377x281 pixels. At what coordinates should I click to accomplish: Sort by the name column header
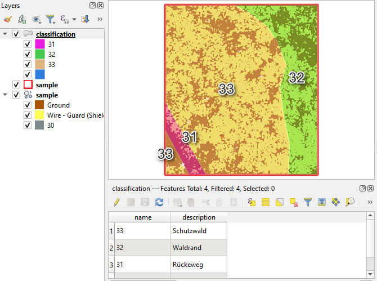tap(143, 217)
